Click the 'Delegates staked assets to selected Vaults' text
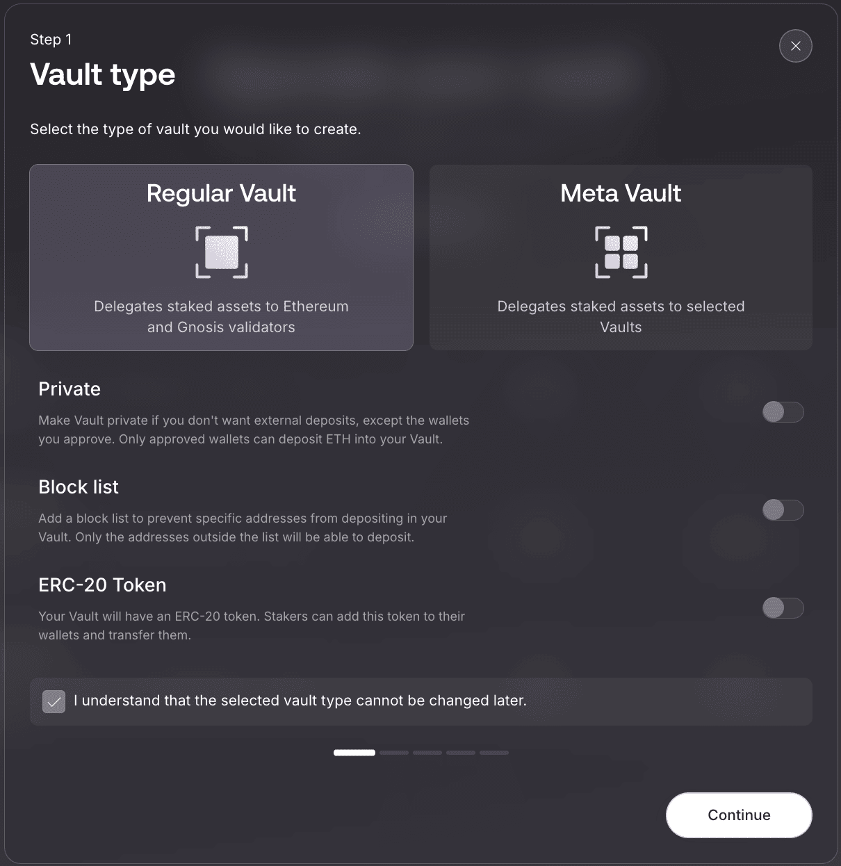 click(621, 317)
